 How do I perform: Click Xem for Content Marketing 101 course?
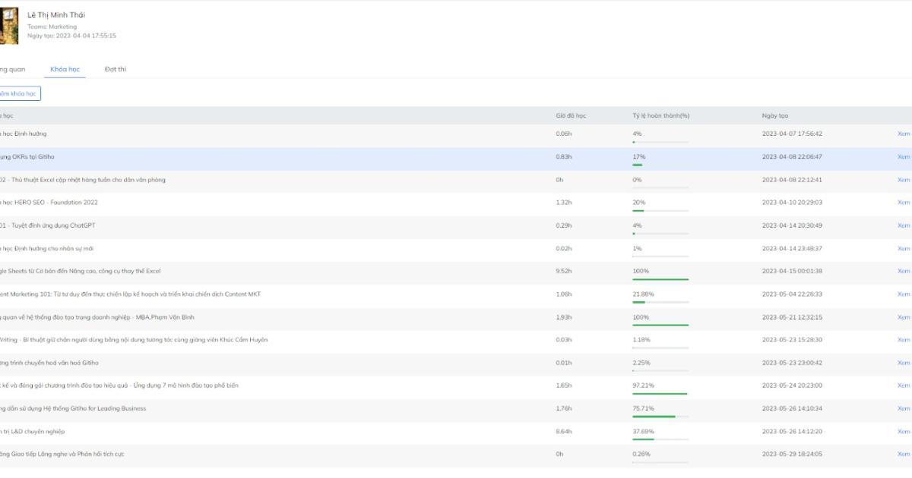(x=903, y=294)
